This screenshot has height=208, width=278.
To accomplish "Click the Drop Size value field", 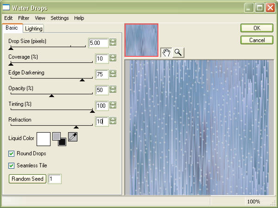I will (x=98, y=43).
